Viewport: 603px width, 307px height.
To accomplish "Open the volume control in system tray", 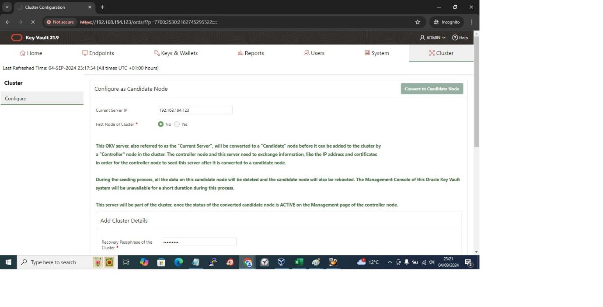I will [432, 262].
